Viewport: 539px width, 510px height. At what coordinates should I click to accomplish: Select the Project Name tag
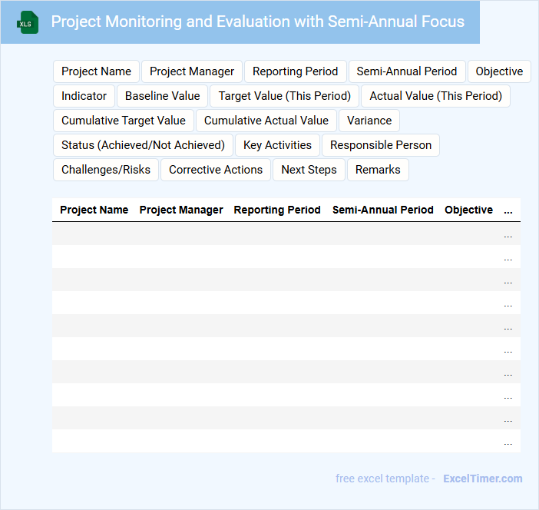[96, 71]
